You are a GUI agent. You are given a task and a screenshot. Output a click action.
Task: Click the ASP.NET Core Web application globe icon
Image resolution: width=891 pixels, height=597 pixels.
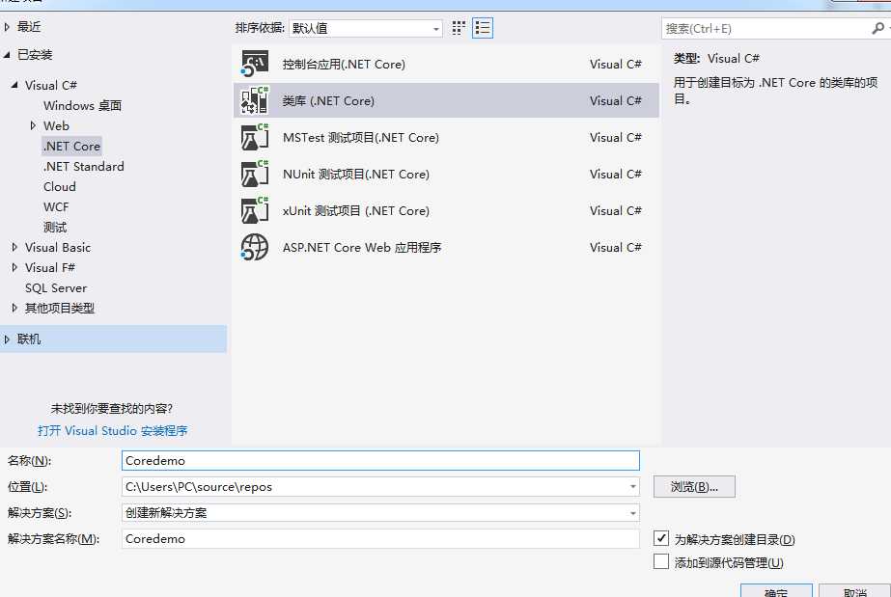255,248
